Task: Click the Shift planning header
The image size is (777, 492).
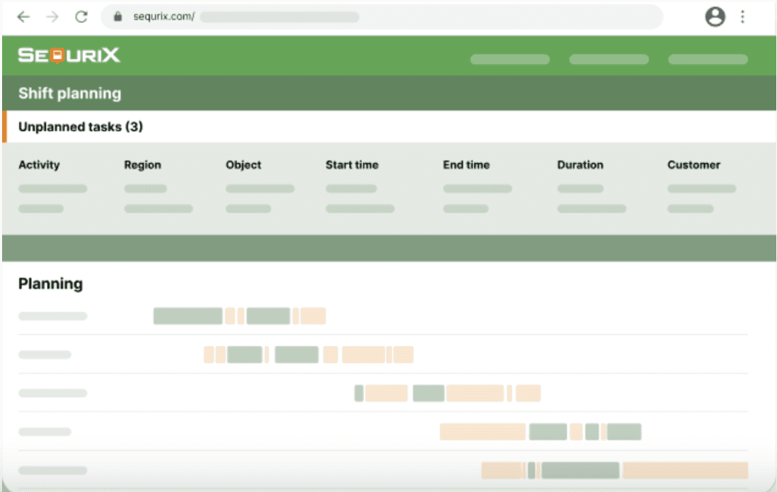Action: (70, 93)
